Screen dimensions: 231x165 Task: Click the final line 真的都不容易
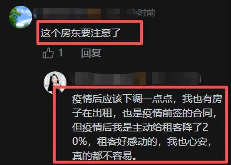(x=104, y=156)
